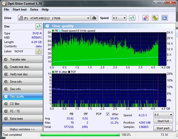Click the green test progress bar
Viewport: 178px width, 139px height.
tap(80, 135)
